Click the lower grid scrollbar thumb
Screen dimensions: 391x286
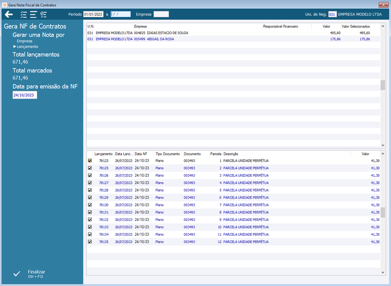tap(383, 213)
